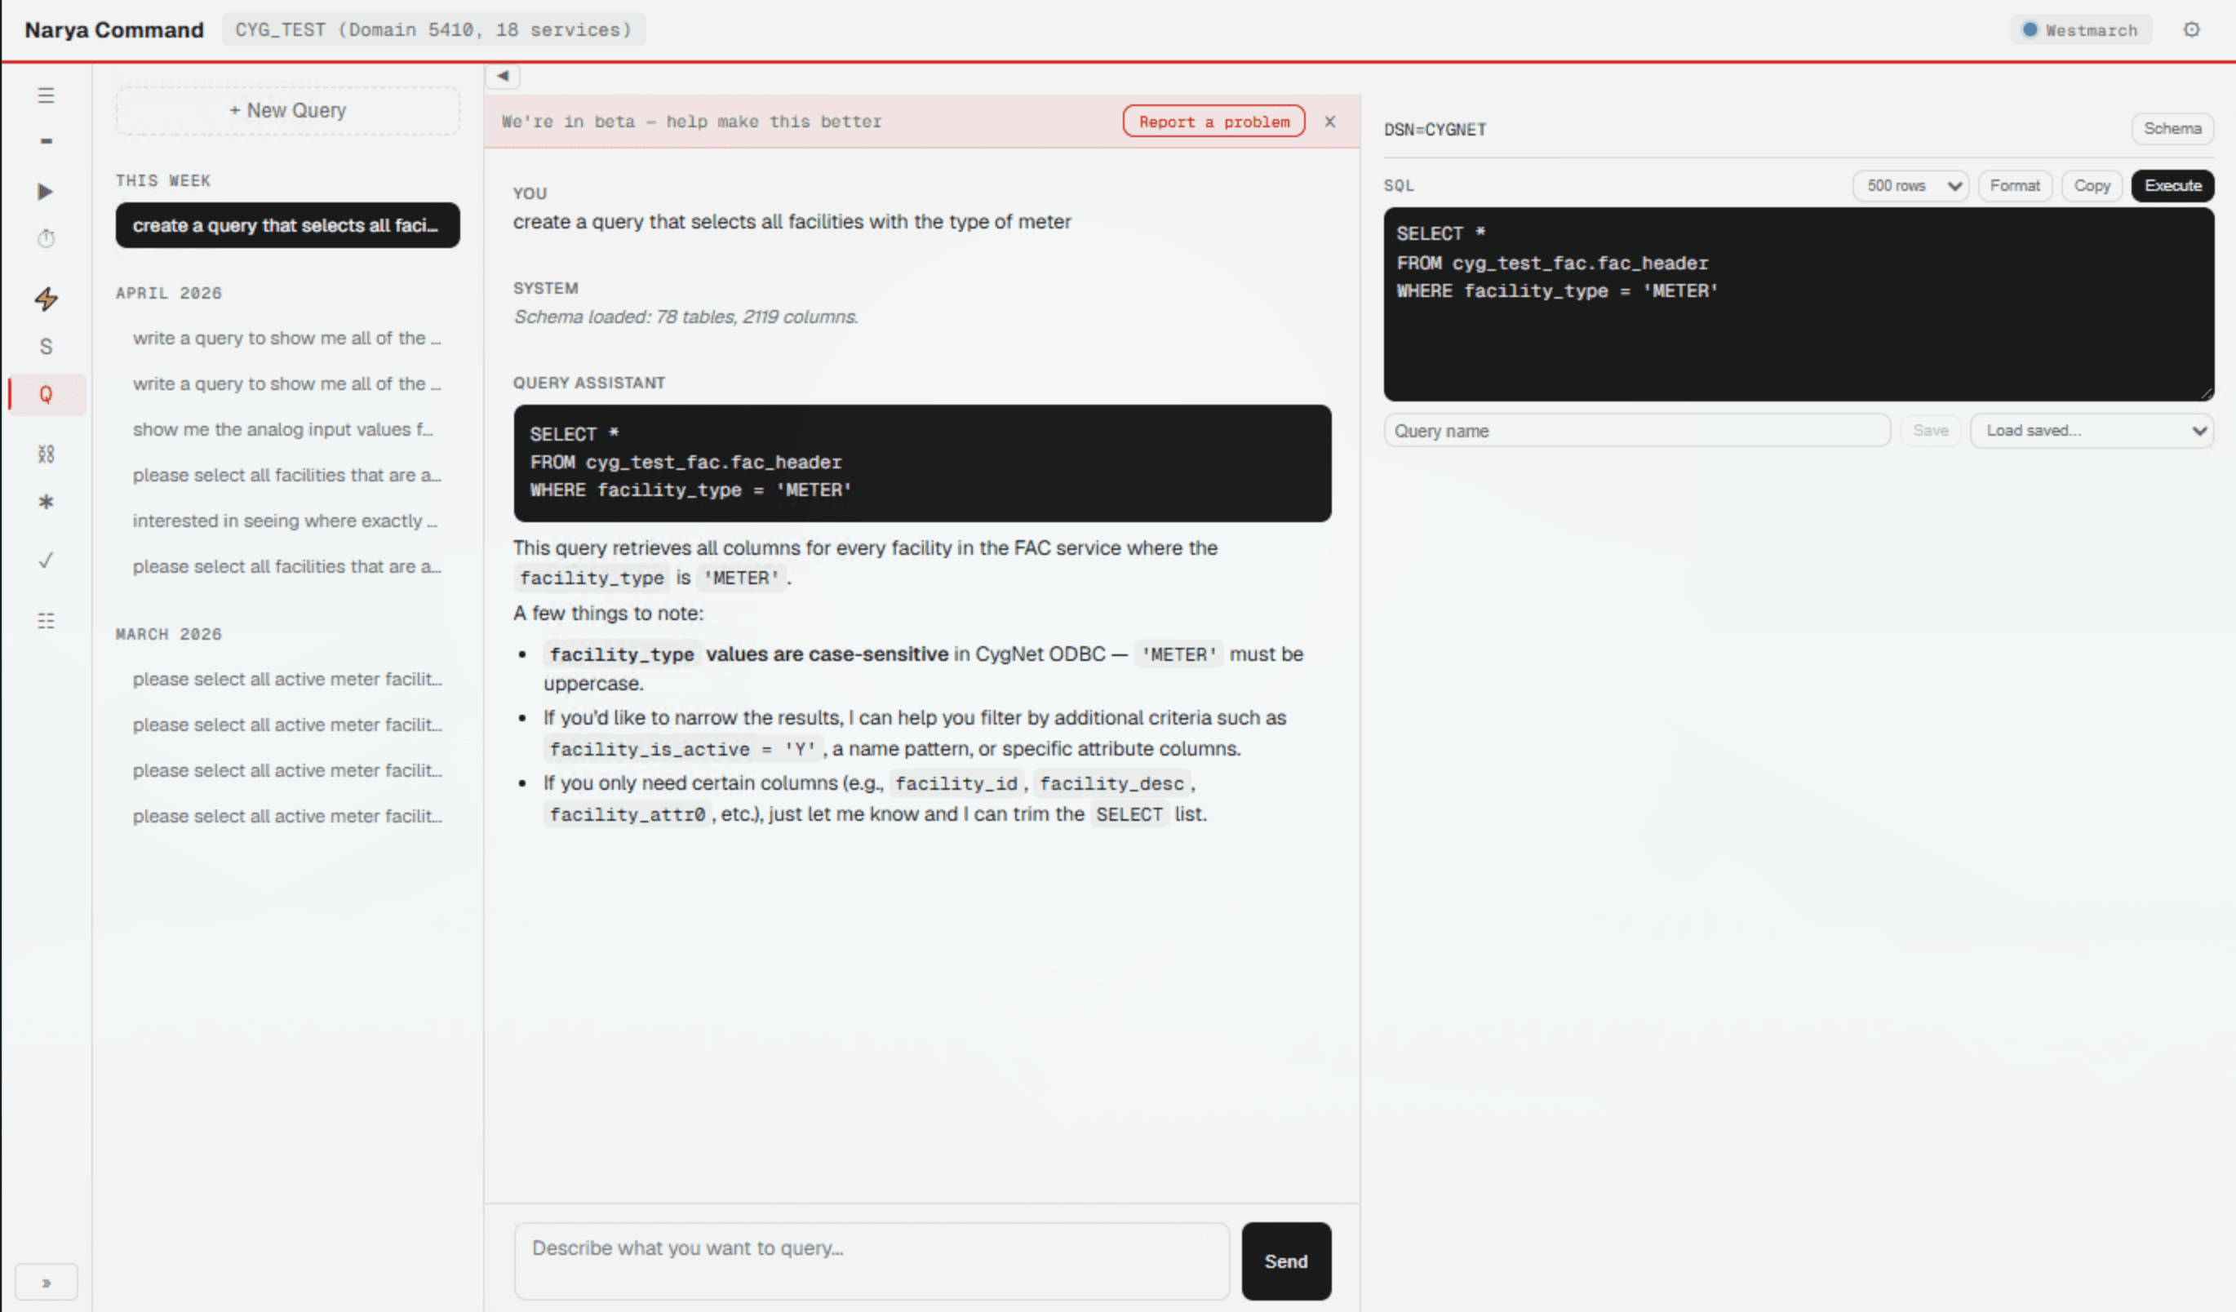Click the assistant's SQL code block
Screen dimensions: 2236x1312
click(x=922, y=463)
